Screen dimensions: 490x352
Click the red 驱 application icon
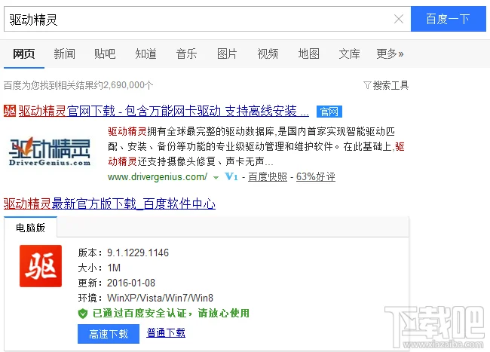tap(41, 266)
